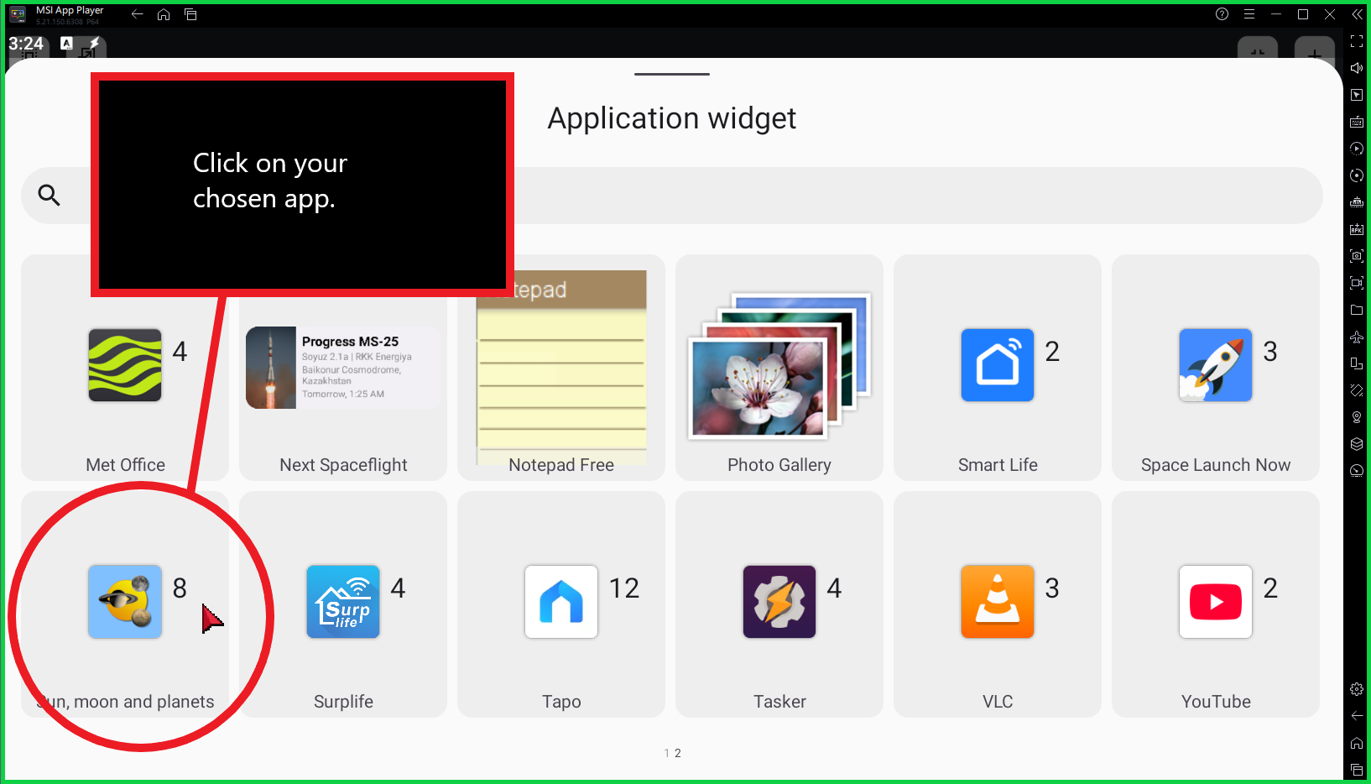Choose the Tapo app icon

(561, 602)
